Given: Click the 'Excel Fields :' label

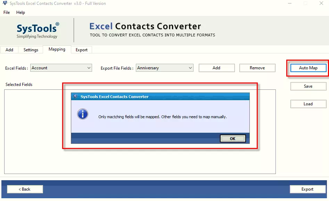Looking at the screenshot, I should coord(17,68).
